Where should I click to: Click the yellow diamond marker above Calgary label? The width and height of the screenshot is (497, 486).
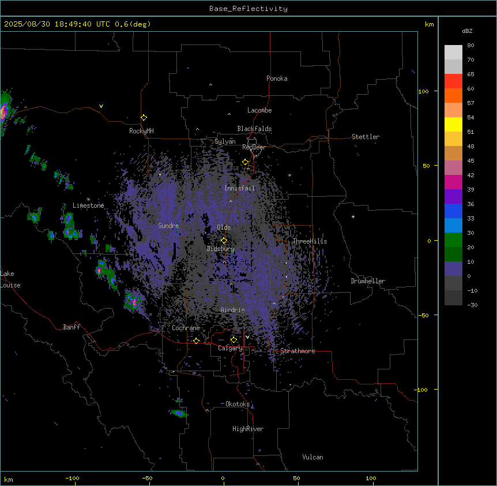click(234, 340)
